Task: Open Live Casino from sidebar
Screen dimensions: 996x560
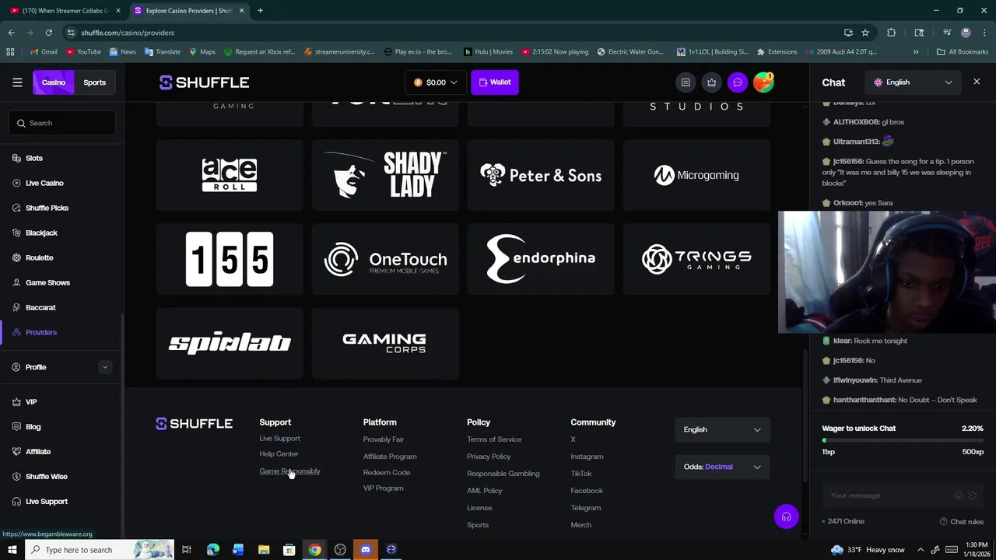Action: [44, 183]
